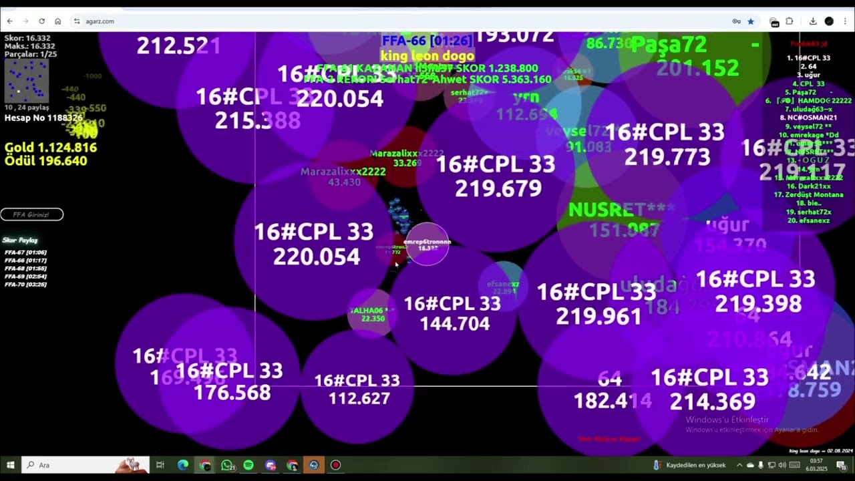Click the extension icon left of the puzzle icon
855x481 pixels.
(774, 21)
